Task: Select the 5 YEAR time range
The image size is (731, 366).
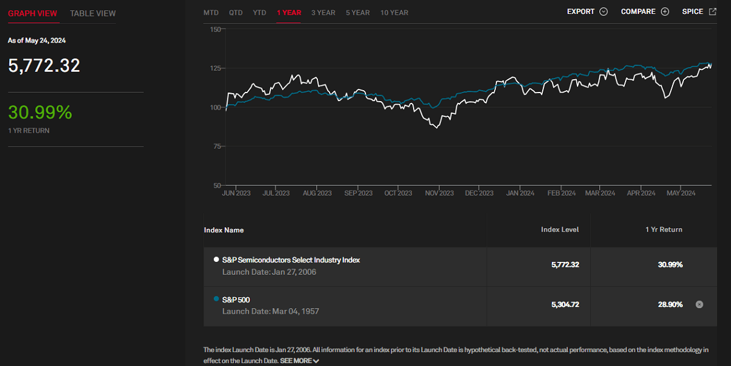Action: click(358, 13)
